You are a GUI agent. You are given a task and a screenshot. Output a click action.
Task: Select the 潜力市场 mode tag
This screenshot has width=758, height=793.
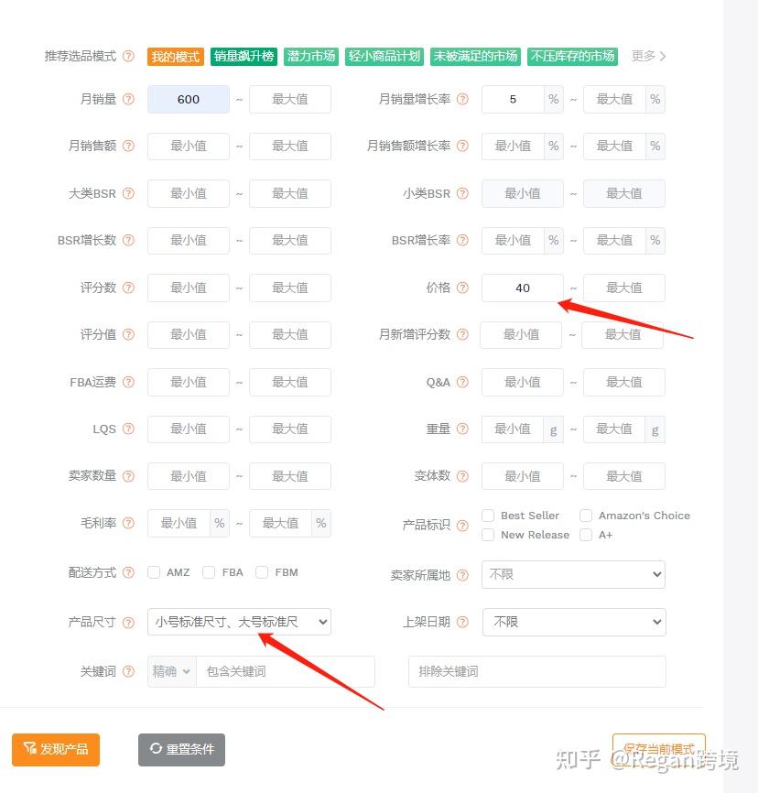coord(311,56)
